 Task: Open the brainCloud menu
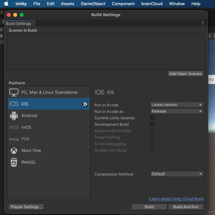[152, 4]
